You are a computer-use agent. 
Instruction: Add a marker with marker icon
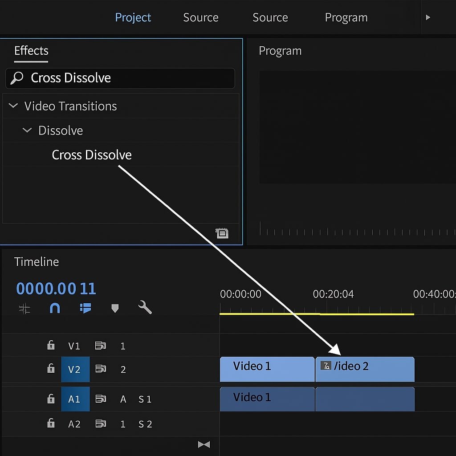click(x=115, y=308)
